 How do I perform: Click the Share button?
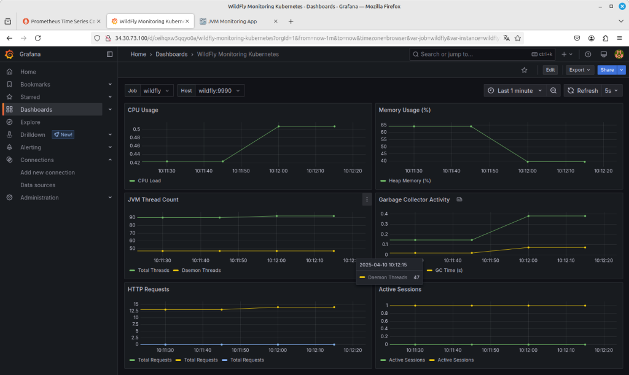[607, 70]
